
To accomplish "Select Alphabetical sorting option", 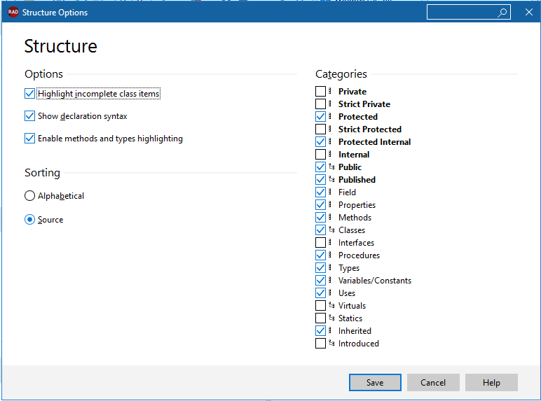I will click(x=29, y=196).
